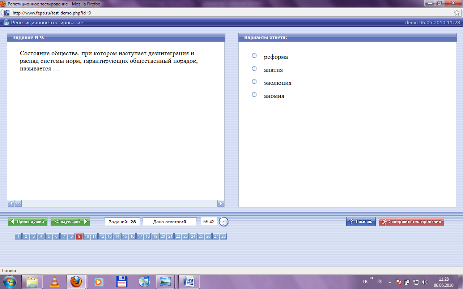The width and height of the screenshot is (463, 289).
Task: Switch to question 13
Action: point(109,236)
